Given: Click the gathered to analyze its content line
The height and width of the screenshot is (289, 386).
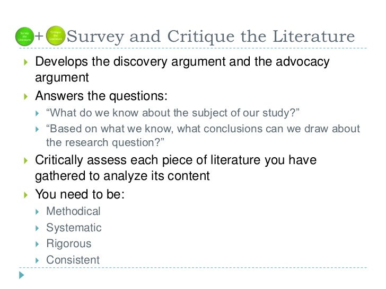Looking at the screenshot, I should [x=122, y=176].
